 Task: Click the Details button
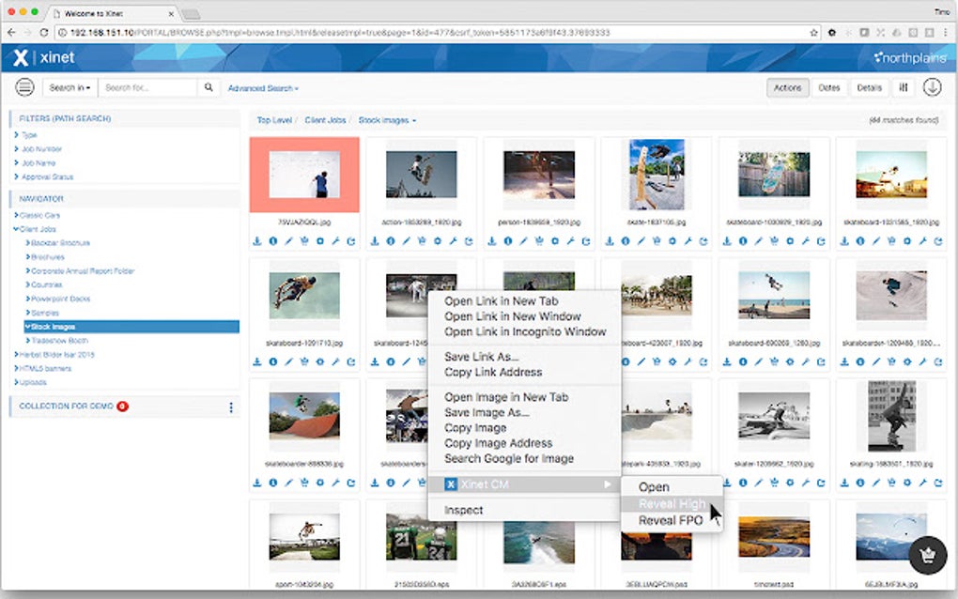869,88
